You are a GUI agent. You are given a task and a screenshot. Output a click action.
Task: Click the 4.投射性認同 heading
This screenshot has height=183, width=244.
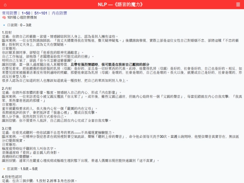[x=12, y=177]
